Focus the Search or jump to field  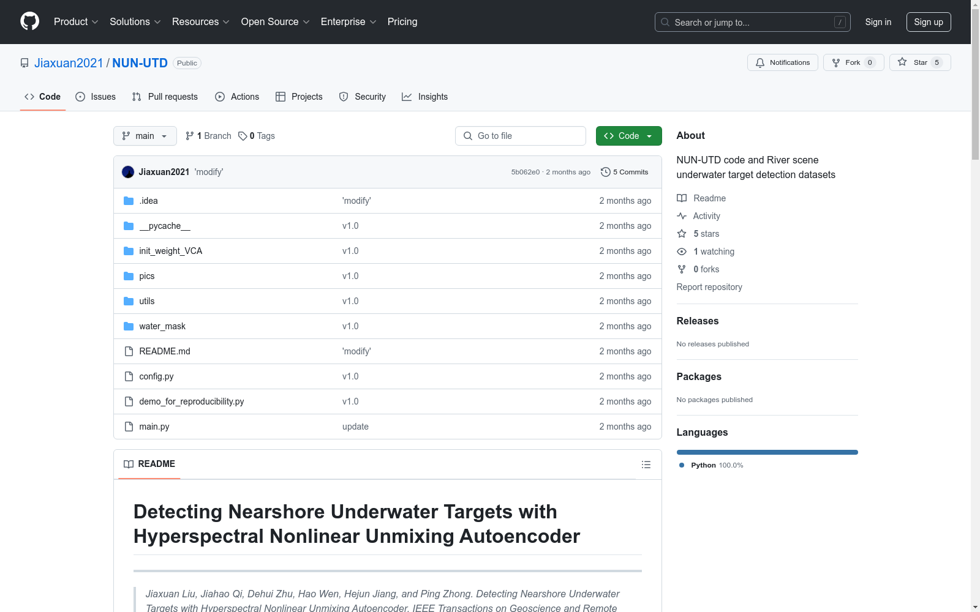(753, 22)
